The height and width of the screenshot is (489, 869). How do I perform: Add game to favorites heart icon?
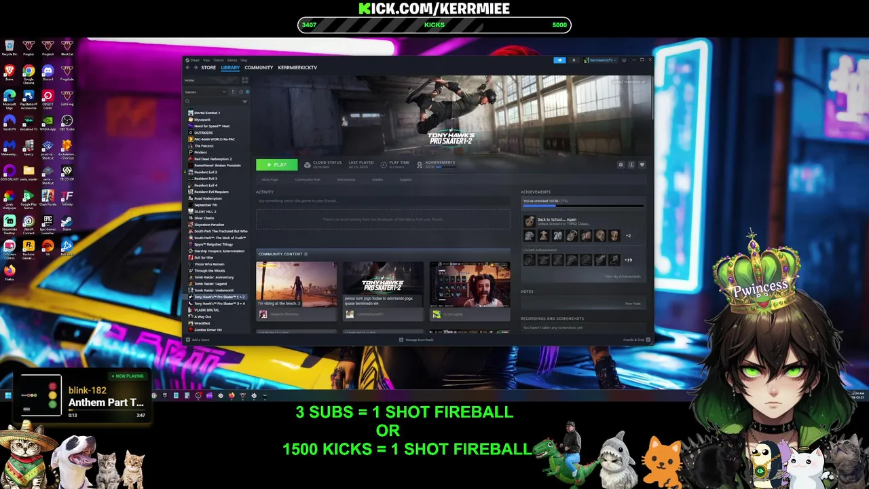click(642, 164)
